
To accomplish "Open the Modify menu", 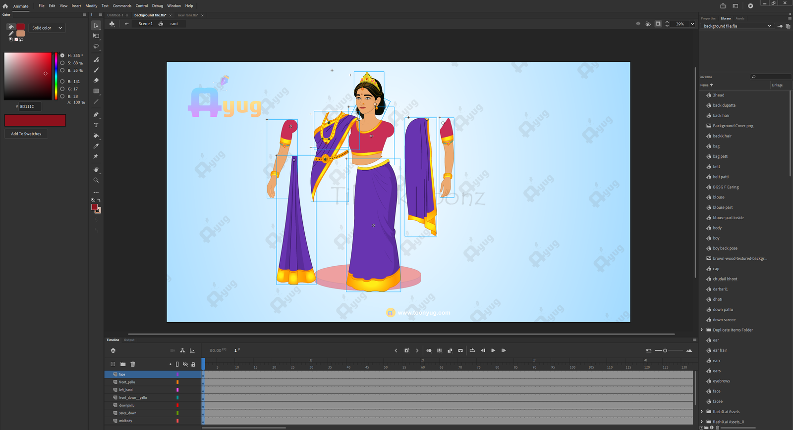I will click(x=91, y=6).
